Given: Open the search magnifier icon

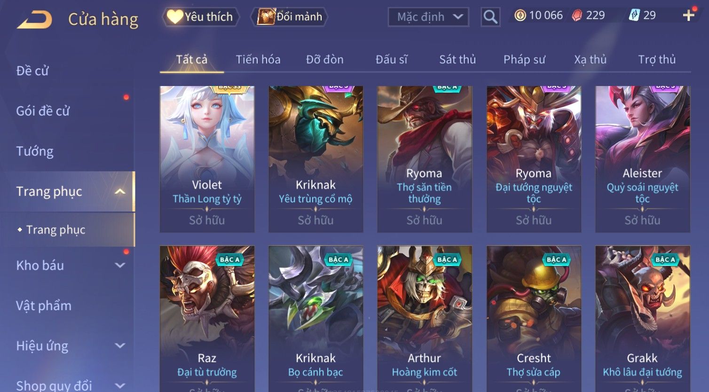Looking at the screenshot, I should pos(490,17).
